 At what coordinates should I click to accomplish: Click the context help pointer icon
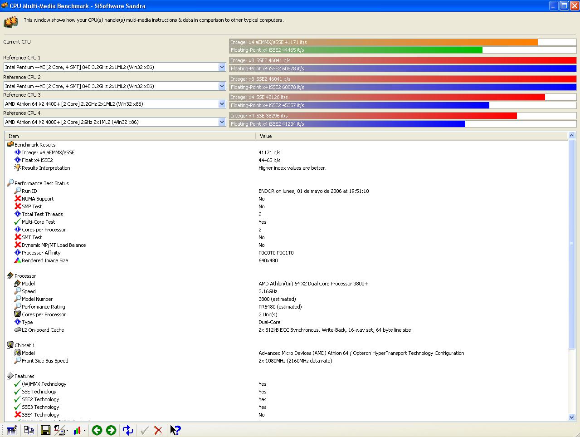click(175, 430)
